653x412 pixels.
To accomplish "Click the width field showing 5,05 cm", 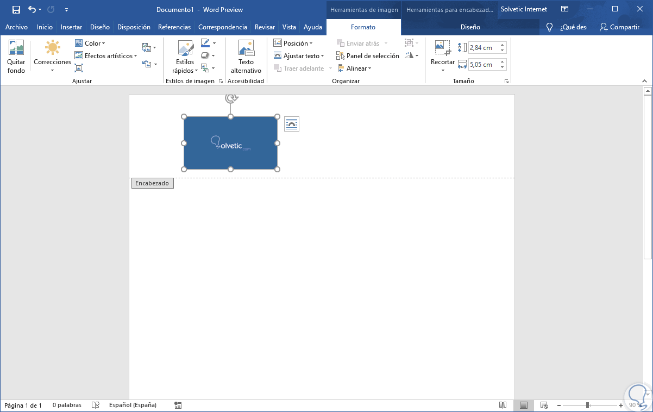I will [x=483, y=64].
